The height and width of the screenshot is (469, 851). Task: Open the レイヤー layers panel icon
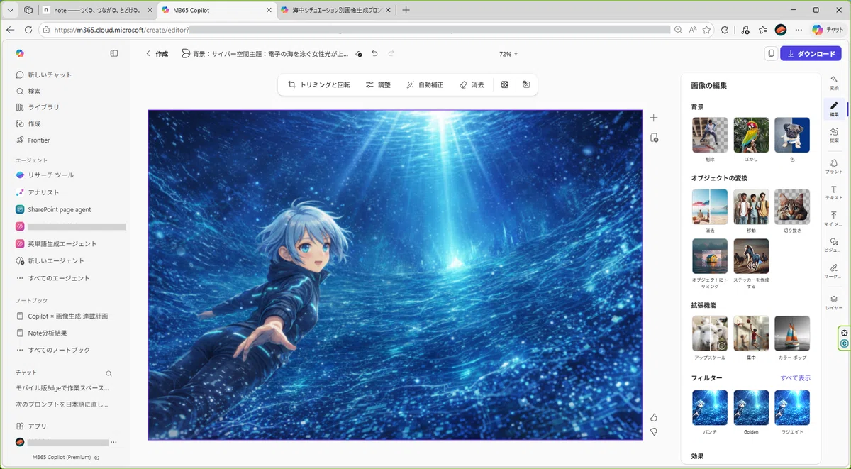(x=834, y=303)
